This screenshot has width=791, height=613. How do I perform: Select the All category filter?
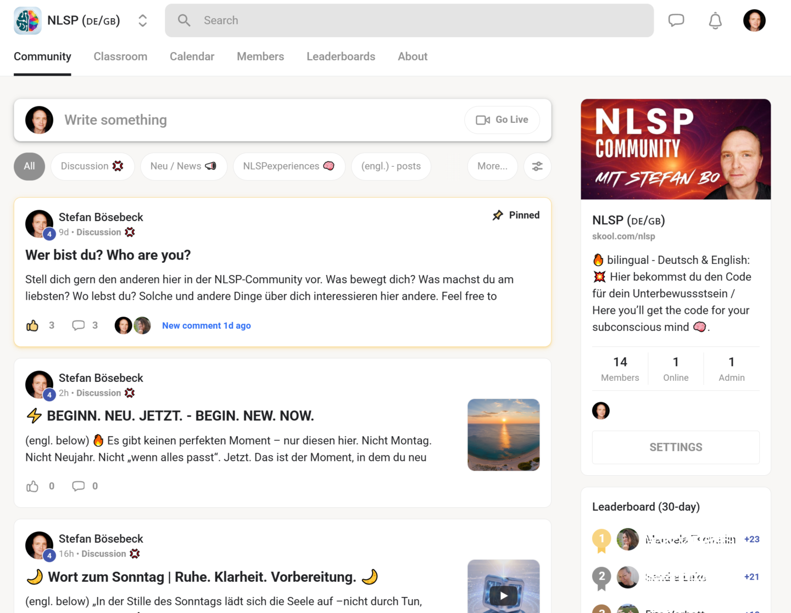click(x=29, y=166)
